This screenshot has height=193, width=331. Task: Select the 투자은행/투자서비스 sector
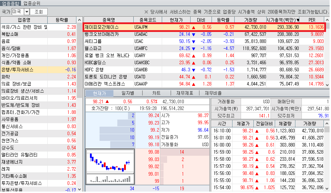[39, 183]
